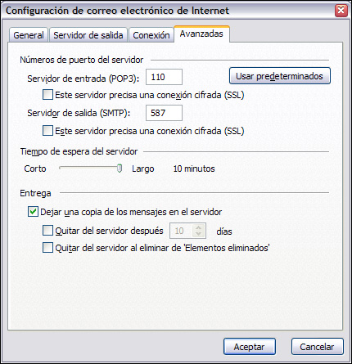Click the Cancelar button
This screenshot has width=352, height=364.
317,347
